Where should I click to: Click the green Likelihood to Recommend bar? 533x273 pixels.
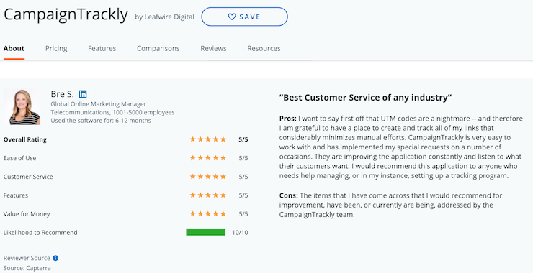[x=206, y=232]
